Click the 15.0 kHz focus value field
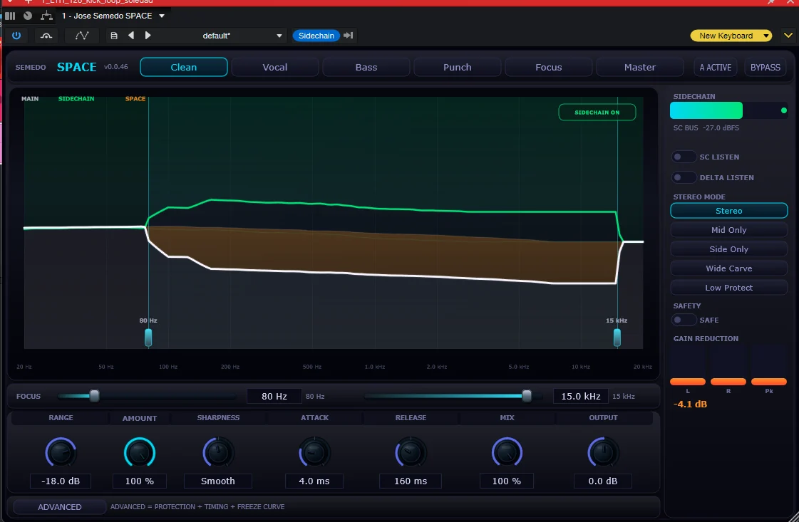The width and height of the screenshot is (799, 522). click(580, 396)
